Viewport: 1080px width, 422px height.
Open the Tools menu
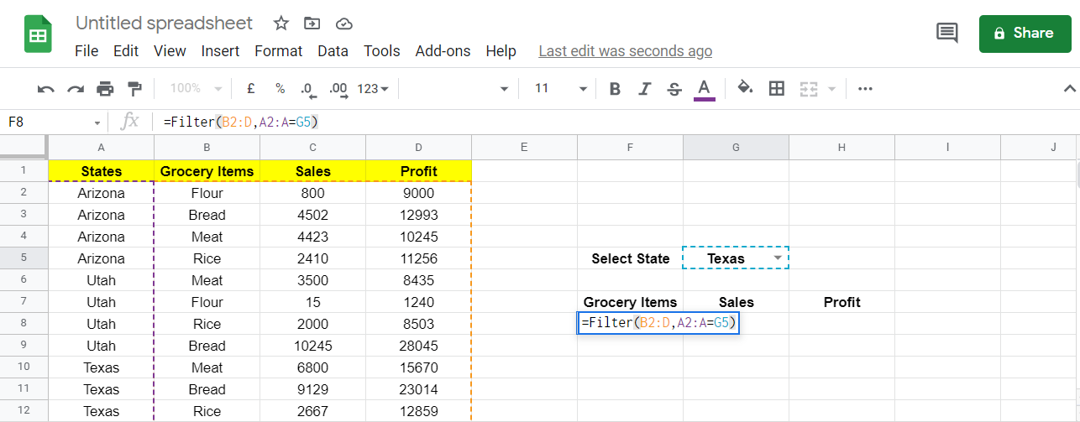[382, 51]
